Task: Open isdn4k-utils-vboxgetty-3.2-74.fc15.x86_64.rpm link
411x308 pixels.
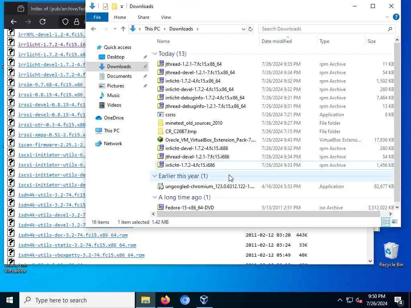Action: [81, 255]
